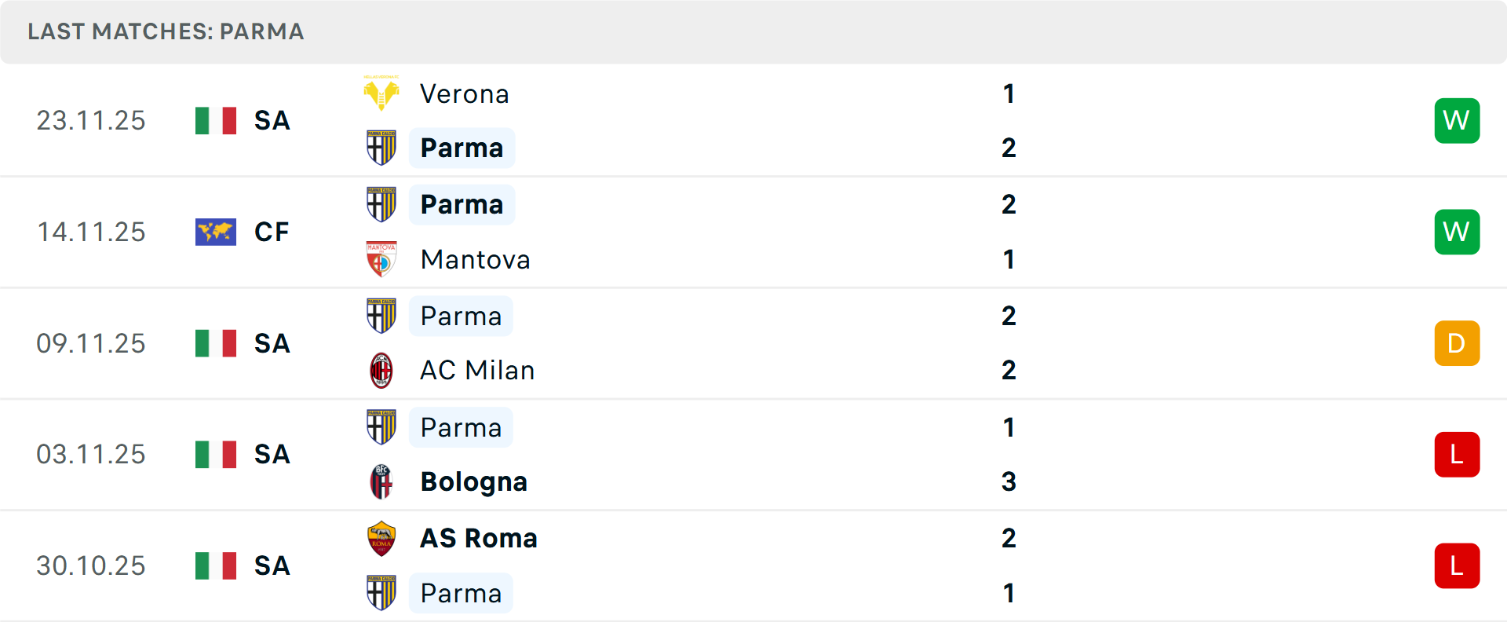This screenshot has height=622, width=1507.
Task: Click the orange D draw badge
Action: point(1457,343)
